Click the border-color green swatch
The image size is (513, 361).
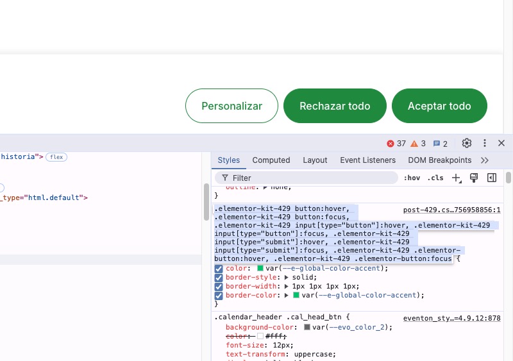coord(296,295)
